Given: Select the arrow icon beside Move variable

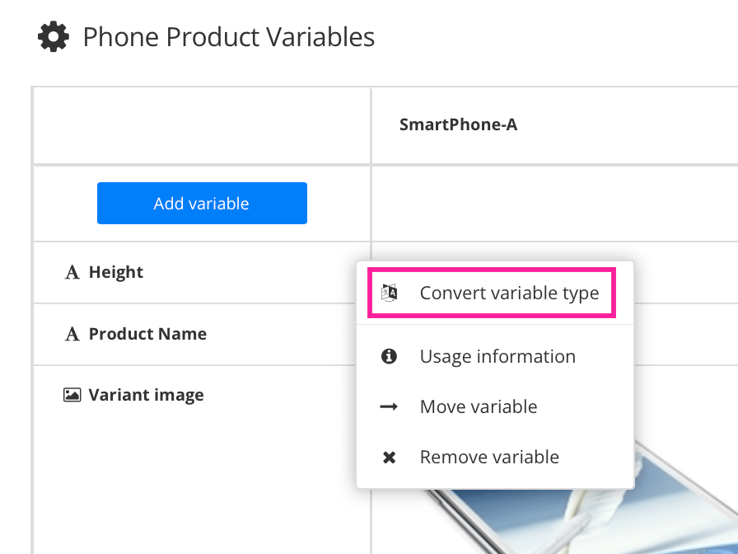Looking at the screenshot, I should pos(390,406).
